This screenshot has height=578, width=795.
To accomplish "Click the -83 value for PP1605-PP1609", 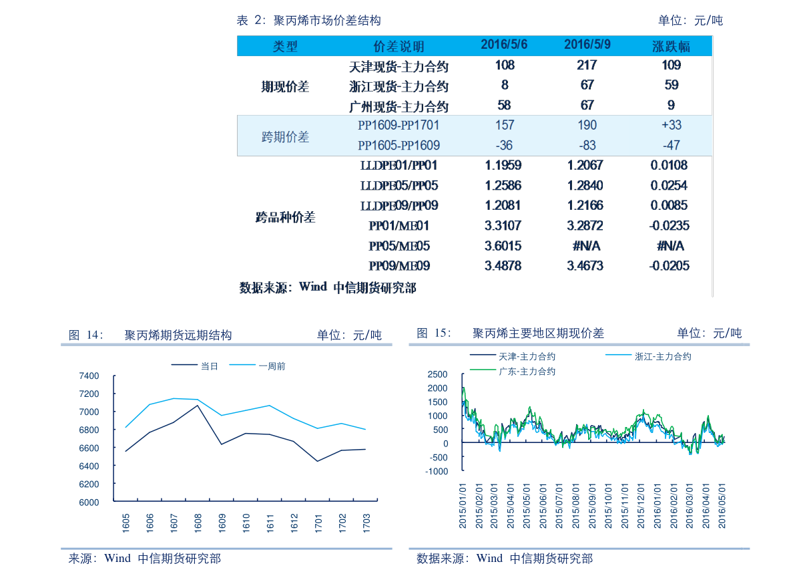I will point(587,145).
